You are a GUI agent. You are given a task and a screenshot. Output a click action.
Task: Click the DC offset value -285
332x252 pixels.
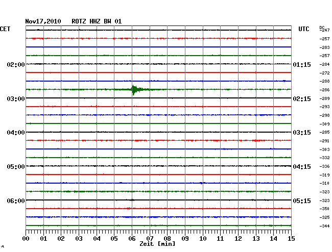coord(324,132)
